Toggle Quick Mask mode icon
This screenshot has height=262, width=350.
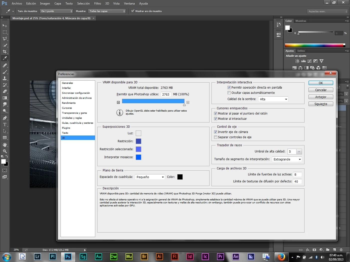(x=5, y=170)
